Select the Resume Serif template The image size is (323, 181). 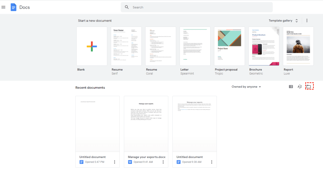pos(126,46)
